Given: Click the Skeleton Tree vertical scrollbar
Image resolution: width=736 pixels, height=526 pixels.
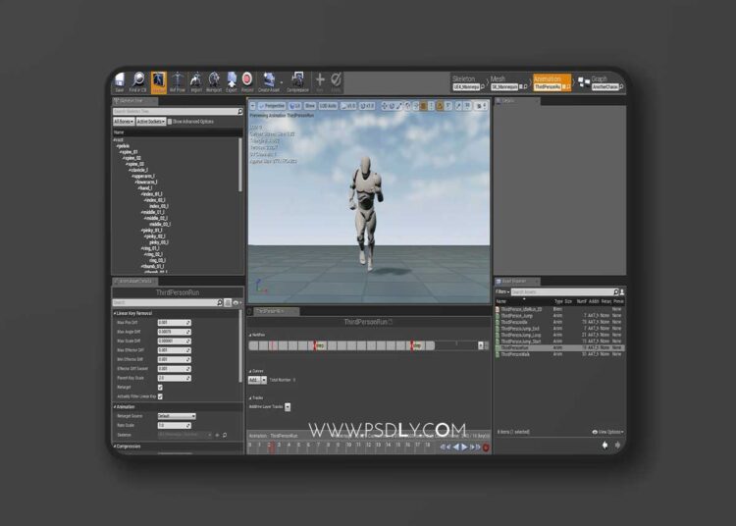Looking at the screenshot, I should 240,164.
